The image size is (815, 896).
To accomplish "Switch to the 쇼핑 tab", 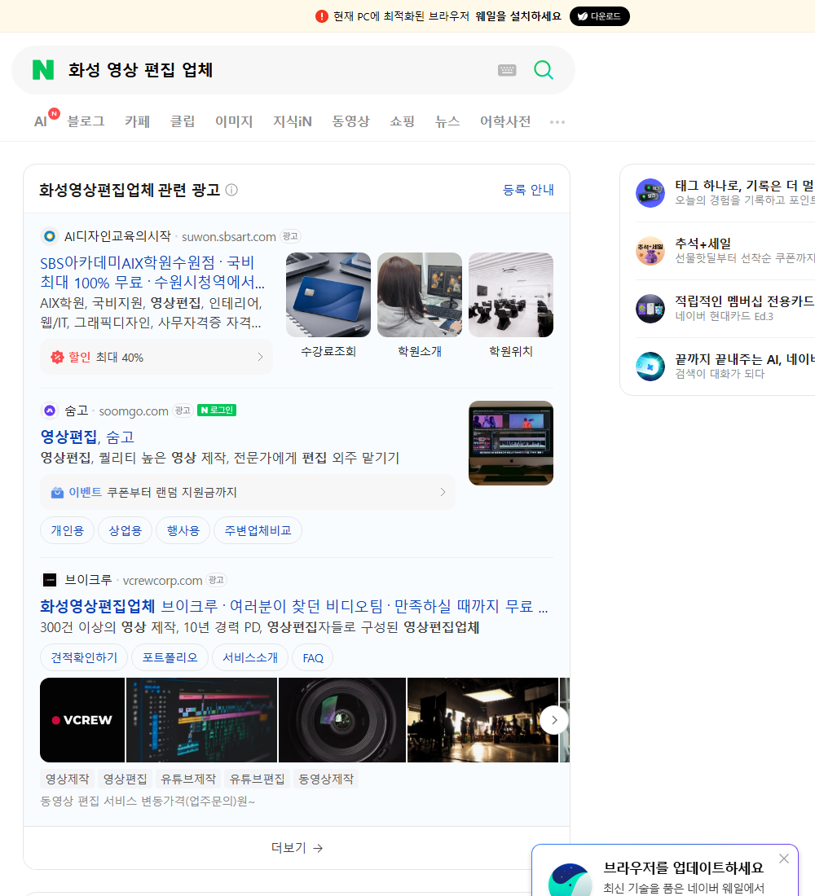I will (x=402, y=121).
